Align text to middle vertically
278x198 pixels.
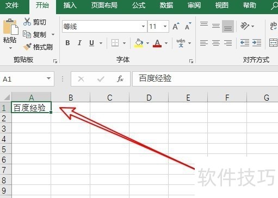pos(216,26)
